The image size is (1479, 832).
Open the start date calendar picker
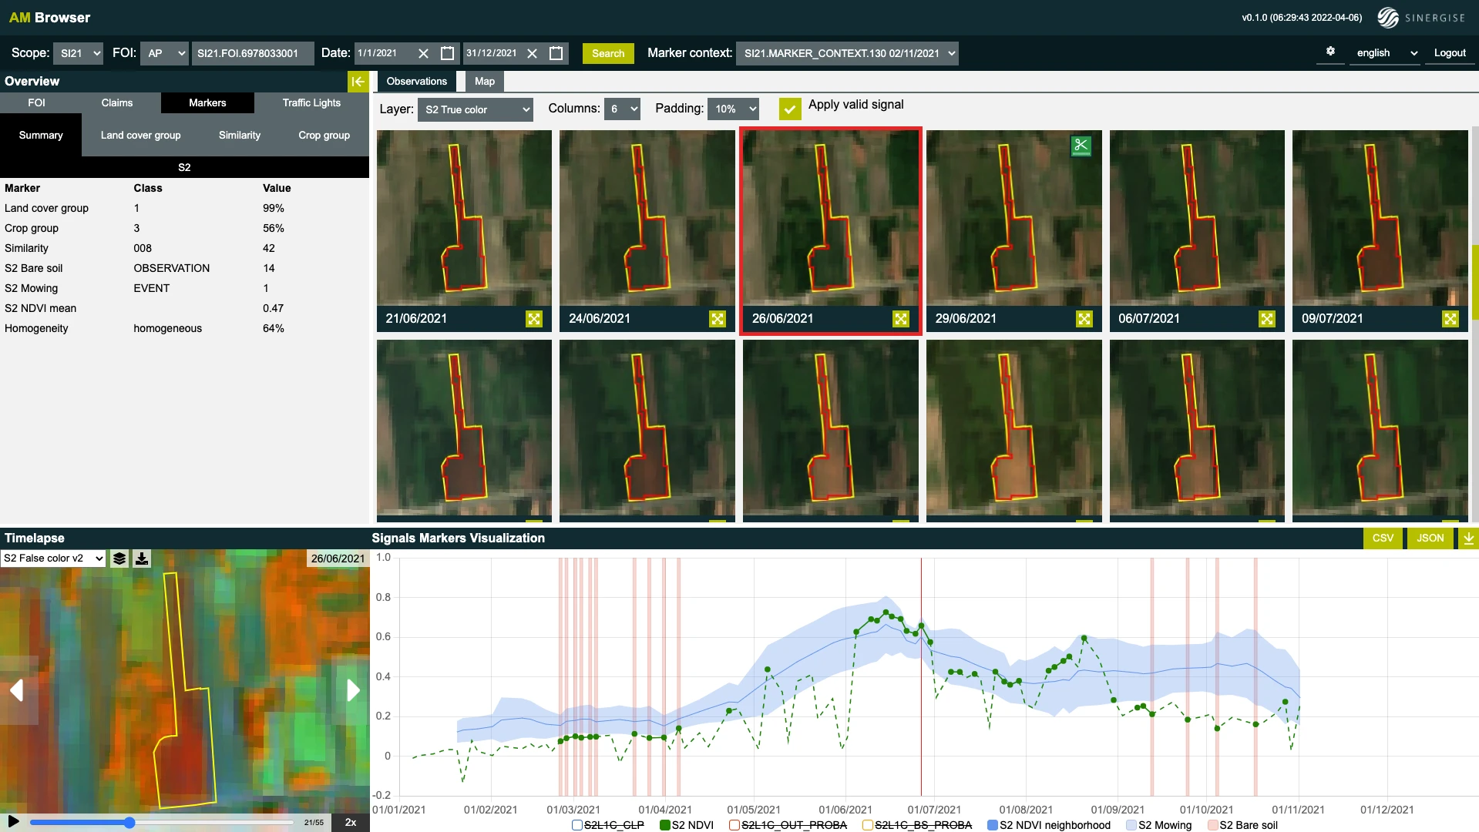447,53
